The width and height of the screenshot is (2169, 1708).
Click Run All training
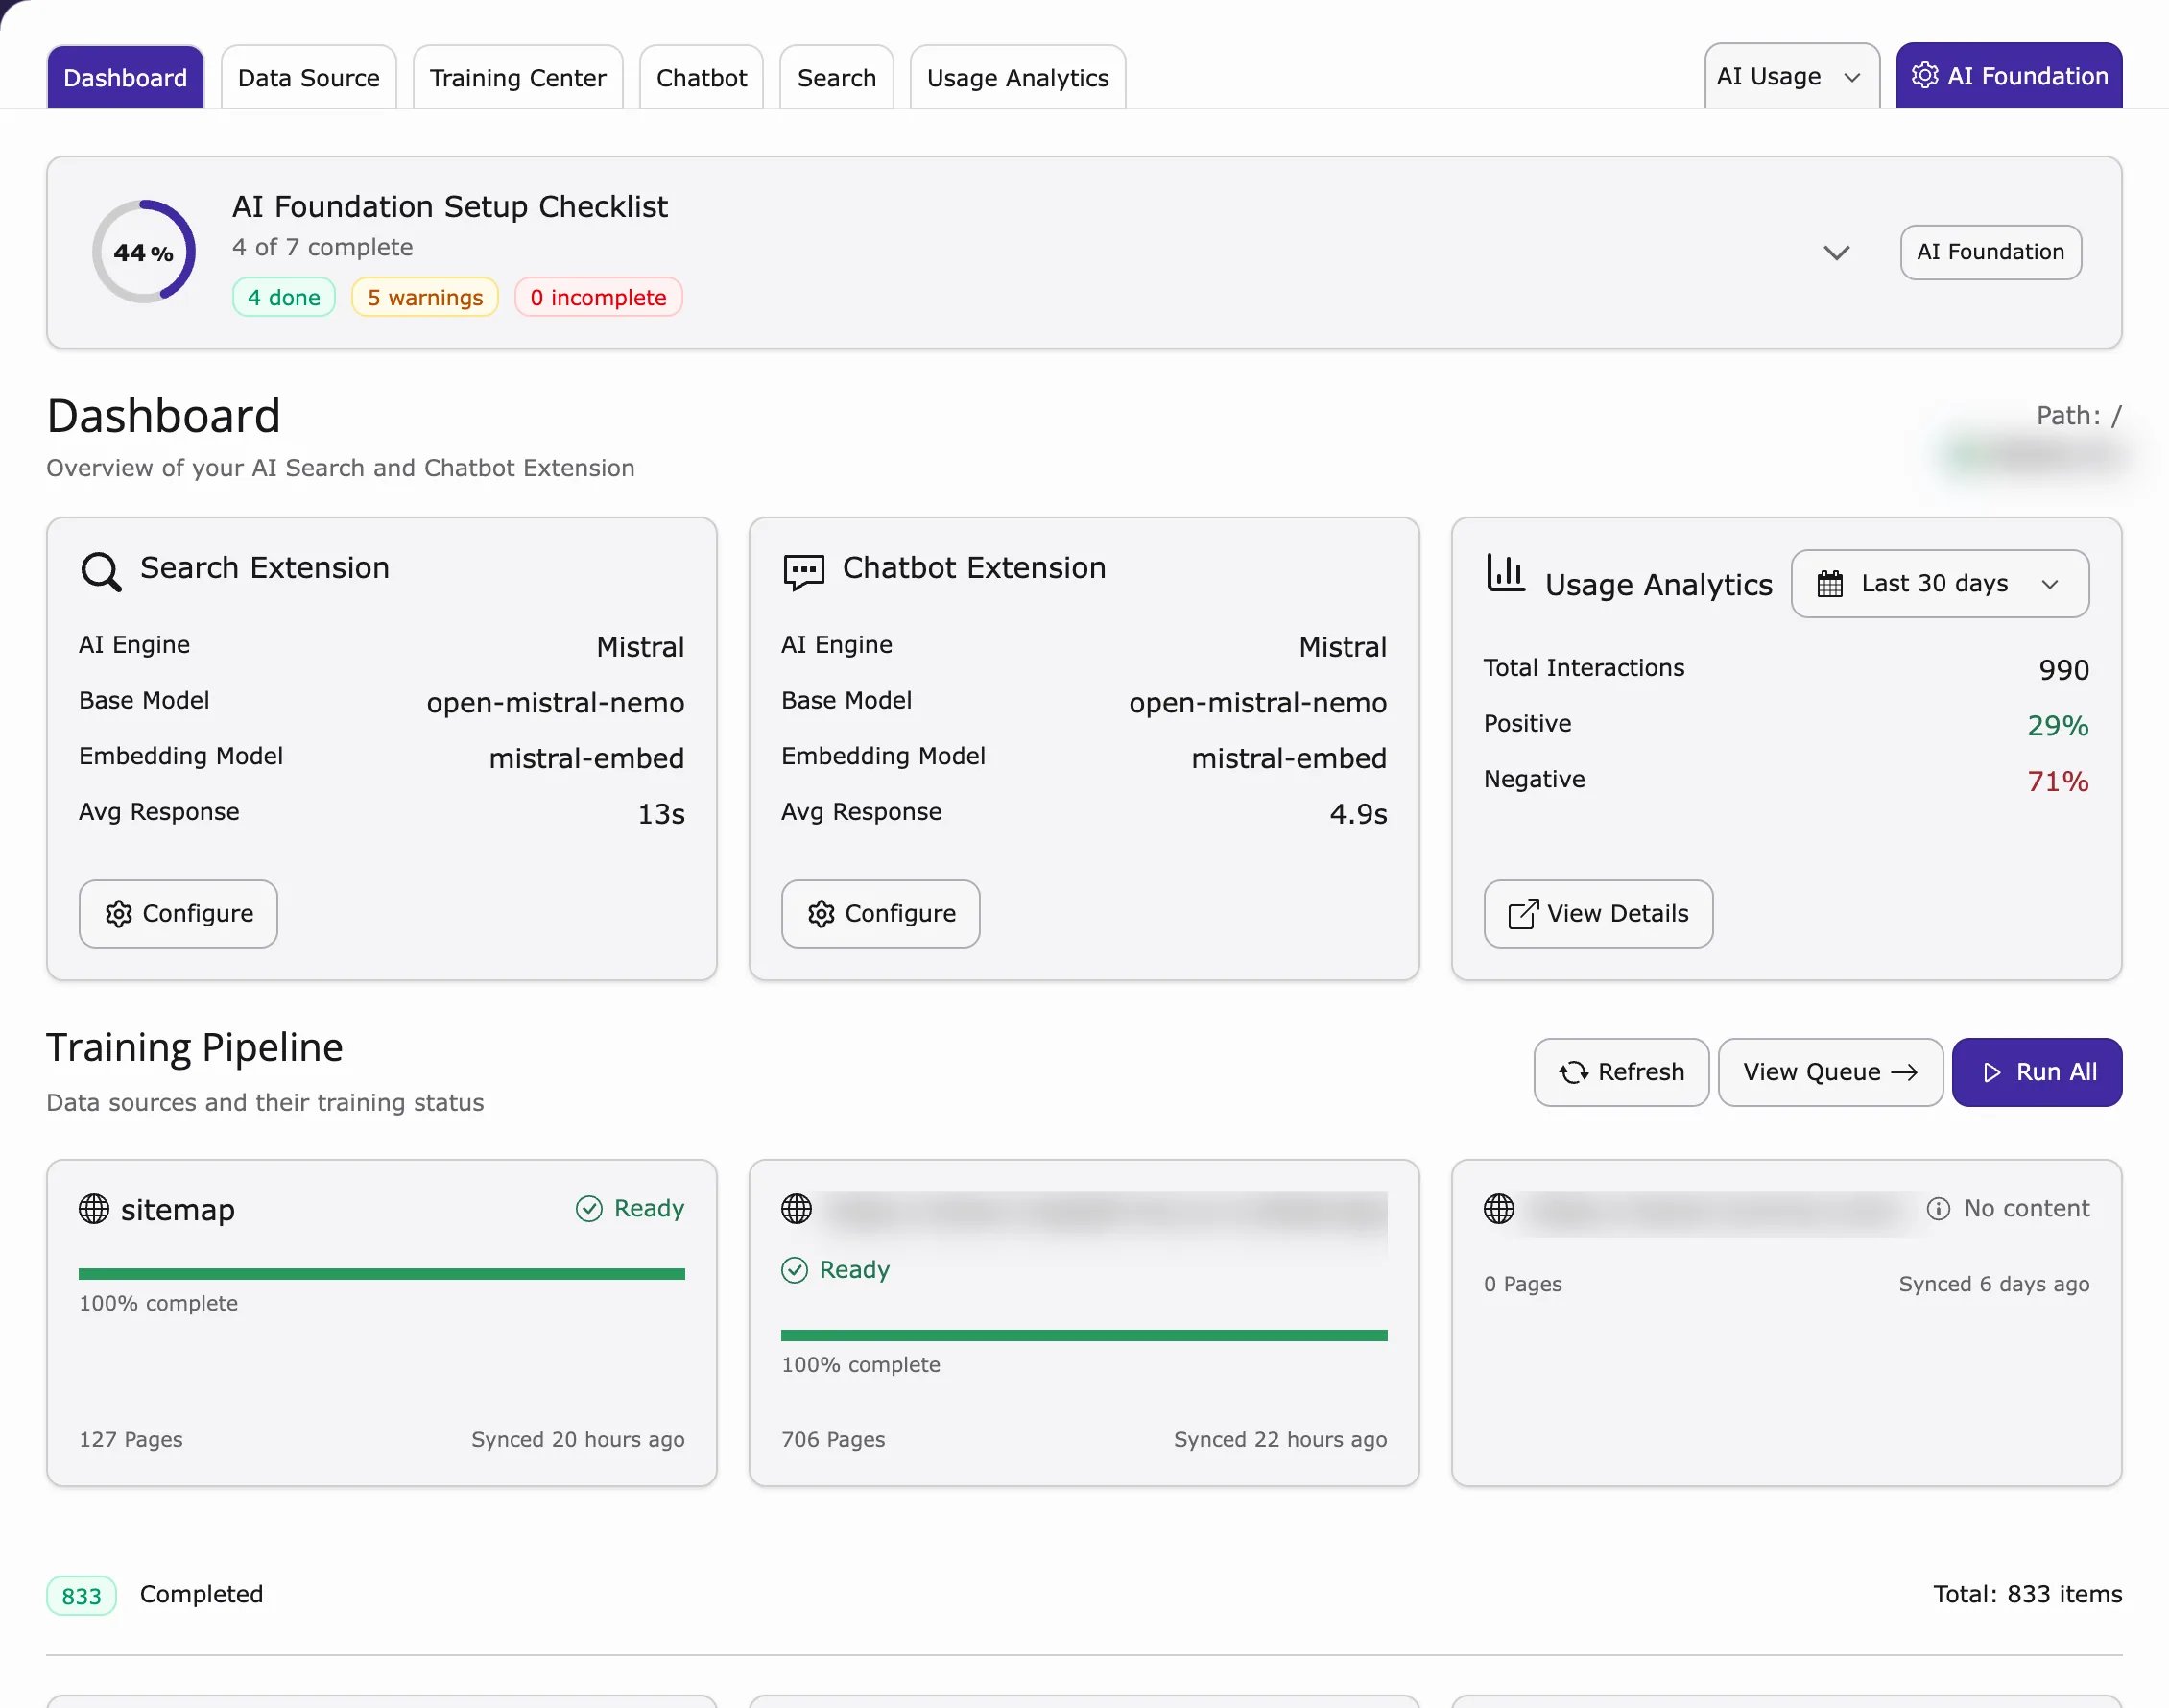pyautogui.click(x=2036, y=1072)
